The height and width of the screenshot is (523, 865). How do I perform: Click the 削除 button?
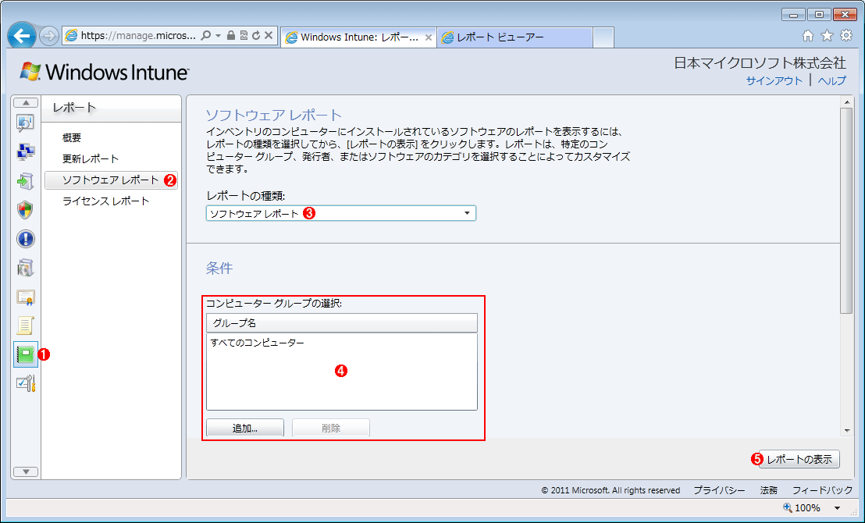[x=331, y=428]
